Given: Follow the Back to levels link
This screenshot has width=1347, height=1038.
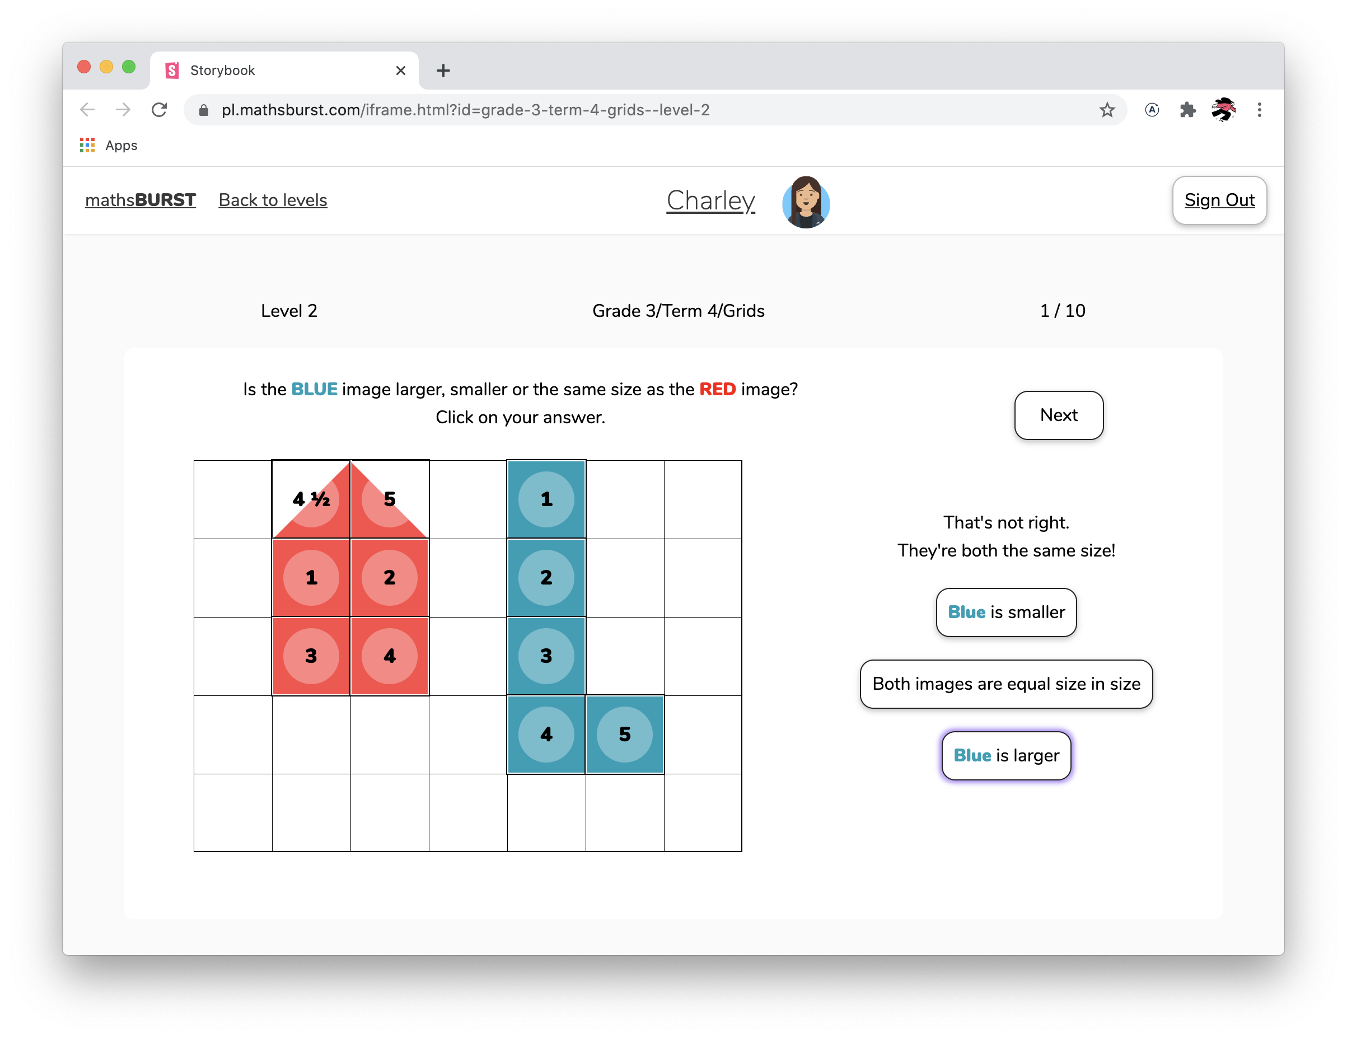Looking at the screenshot, I should [273, 200].
